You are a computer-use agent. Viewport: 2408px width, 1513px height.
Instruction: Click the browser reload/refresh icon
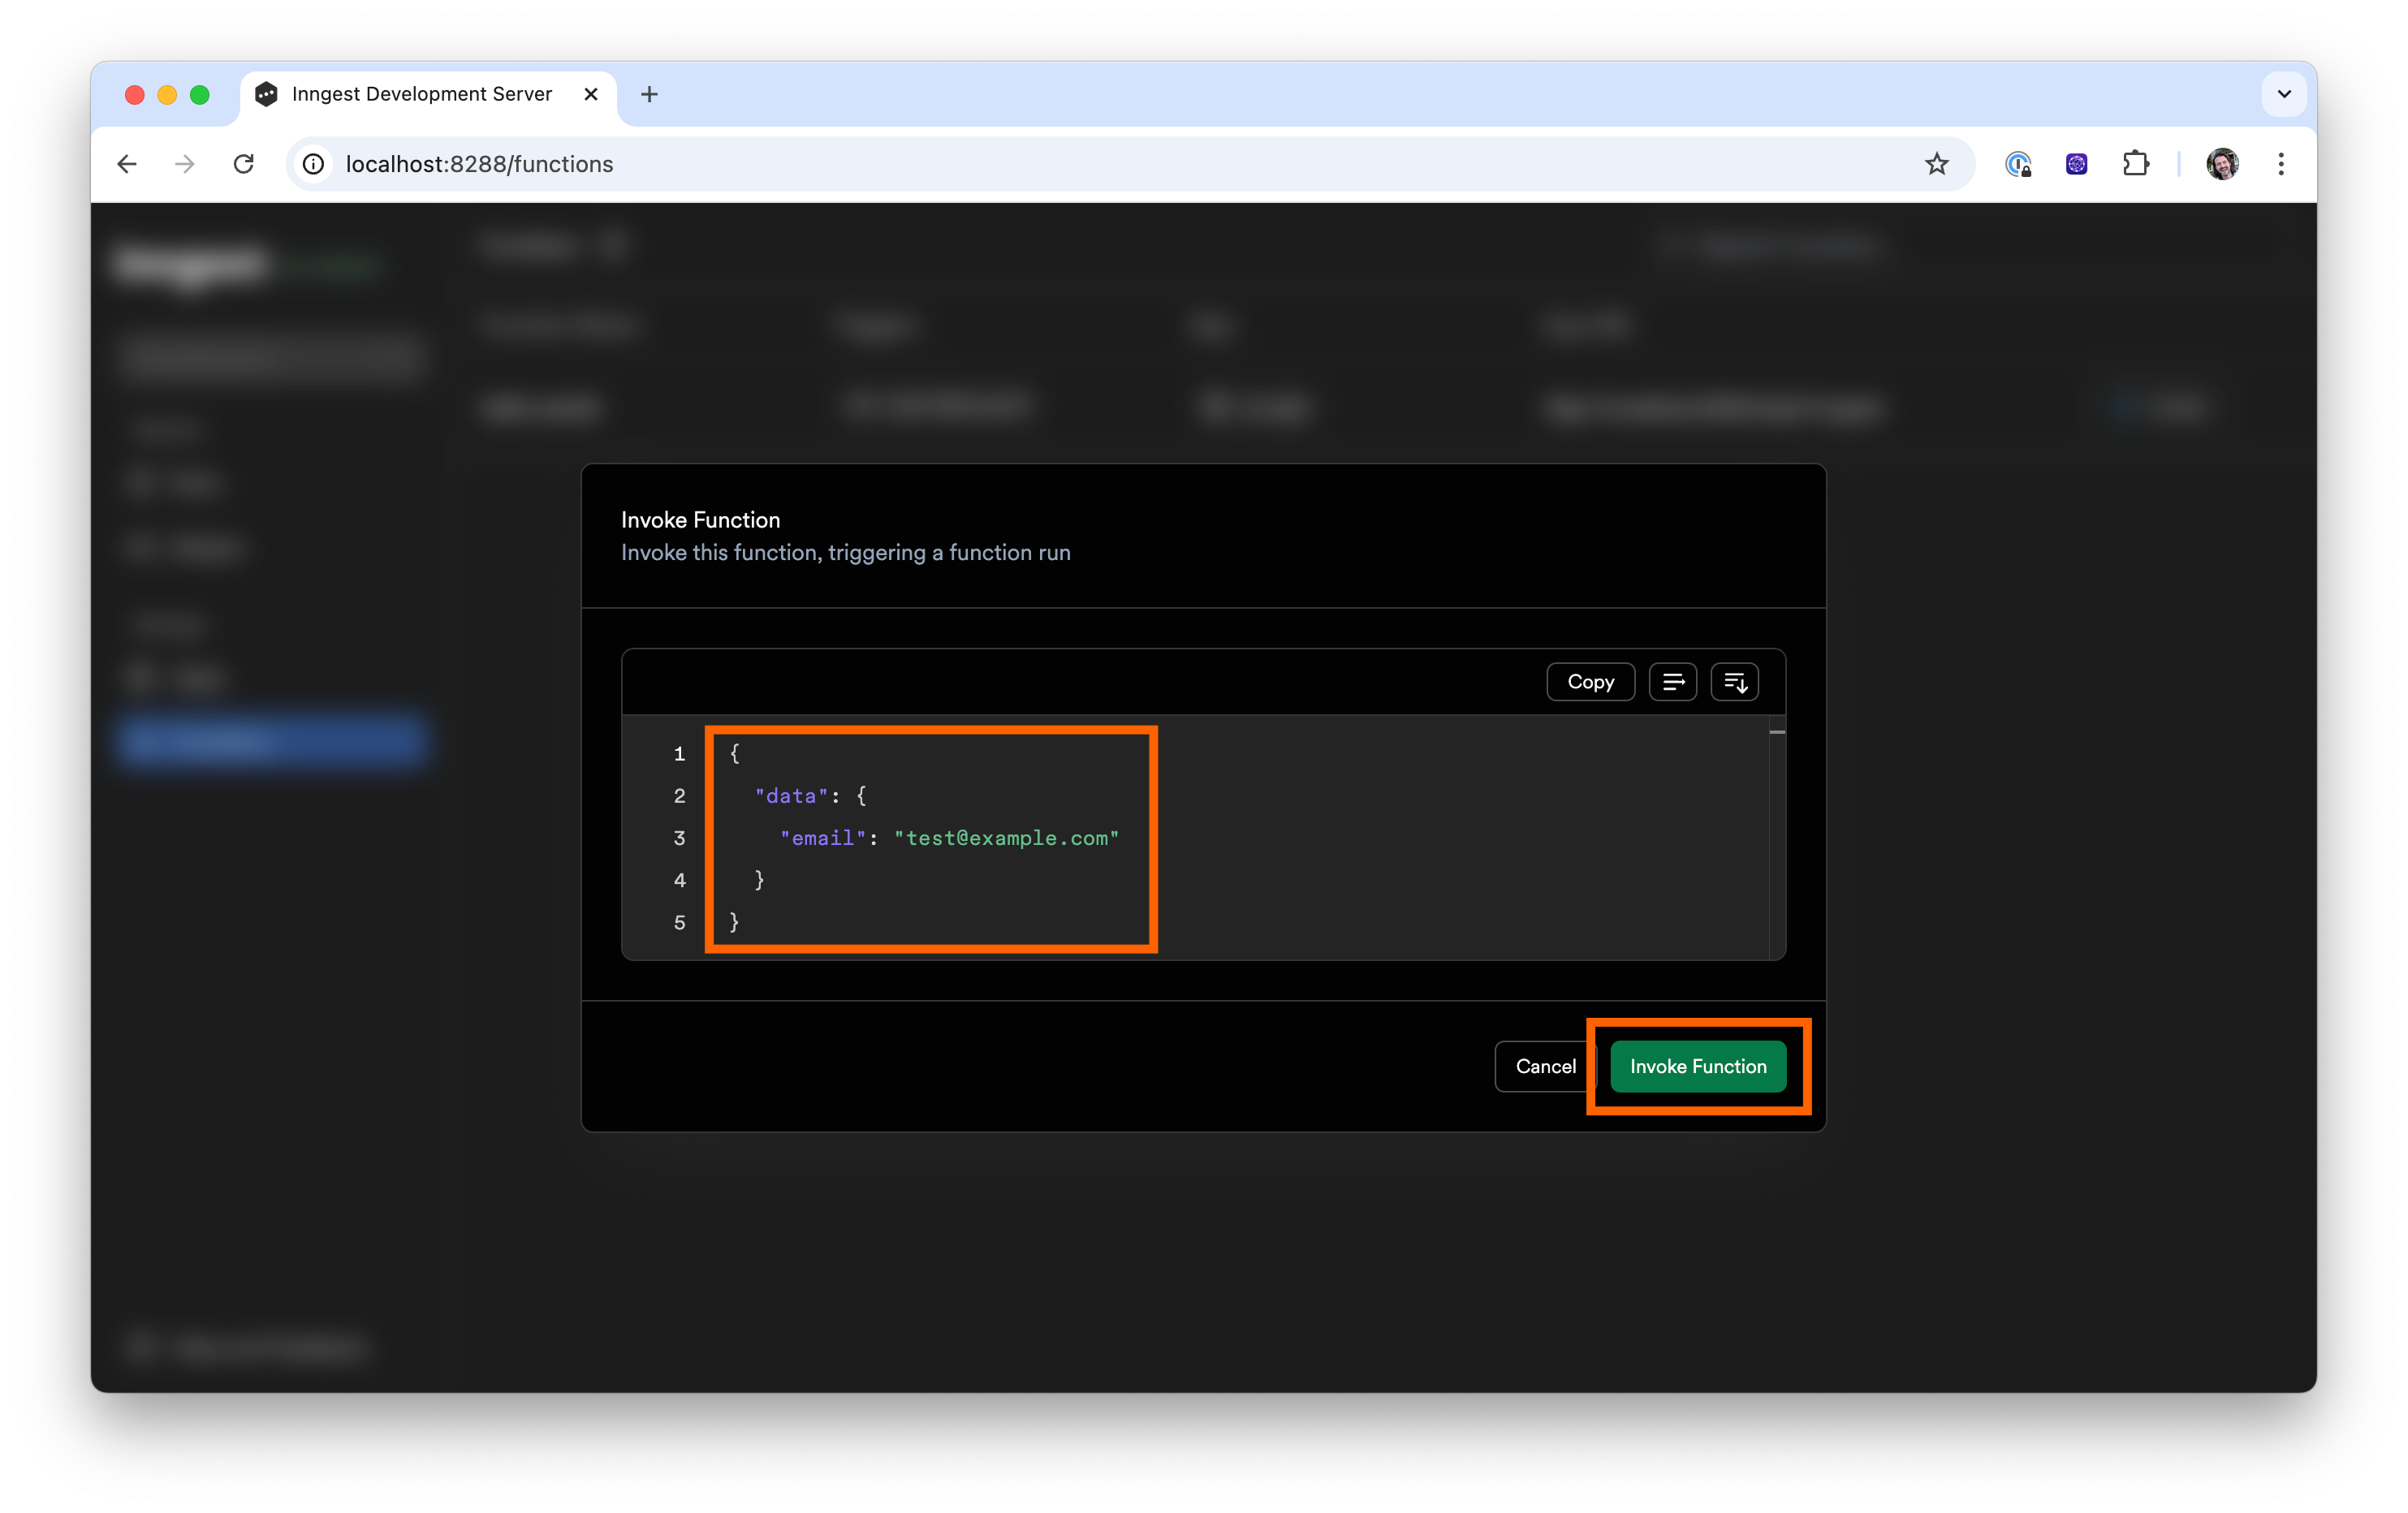click(x=246, y=164)
